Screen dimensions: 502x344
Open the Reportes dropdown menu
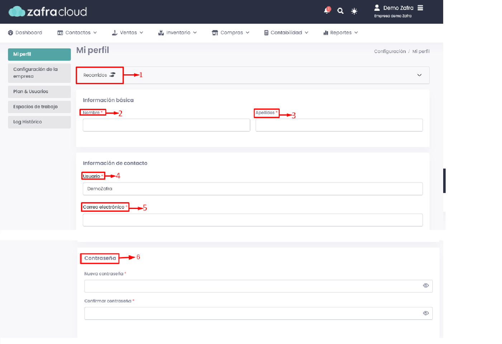coord(341,33)
